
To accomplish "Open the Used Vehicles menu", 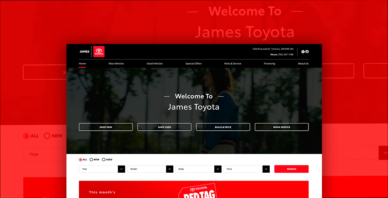I will [155, 64].
